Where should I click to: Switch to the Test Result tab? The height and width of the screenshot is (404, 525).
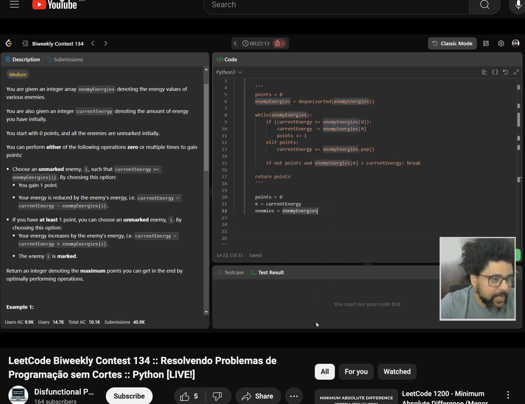click(x=267, y=273)
